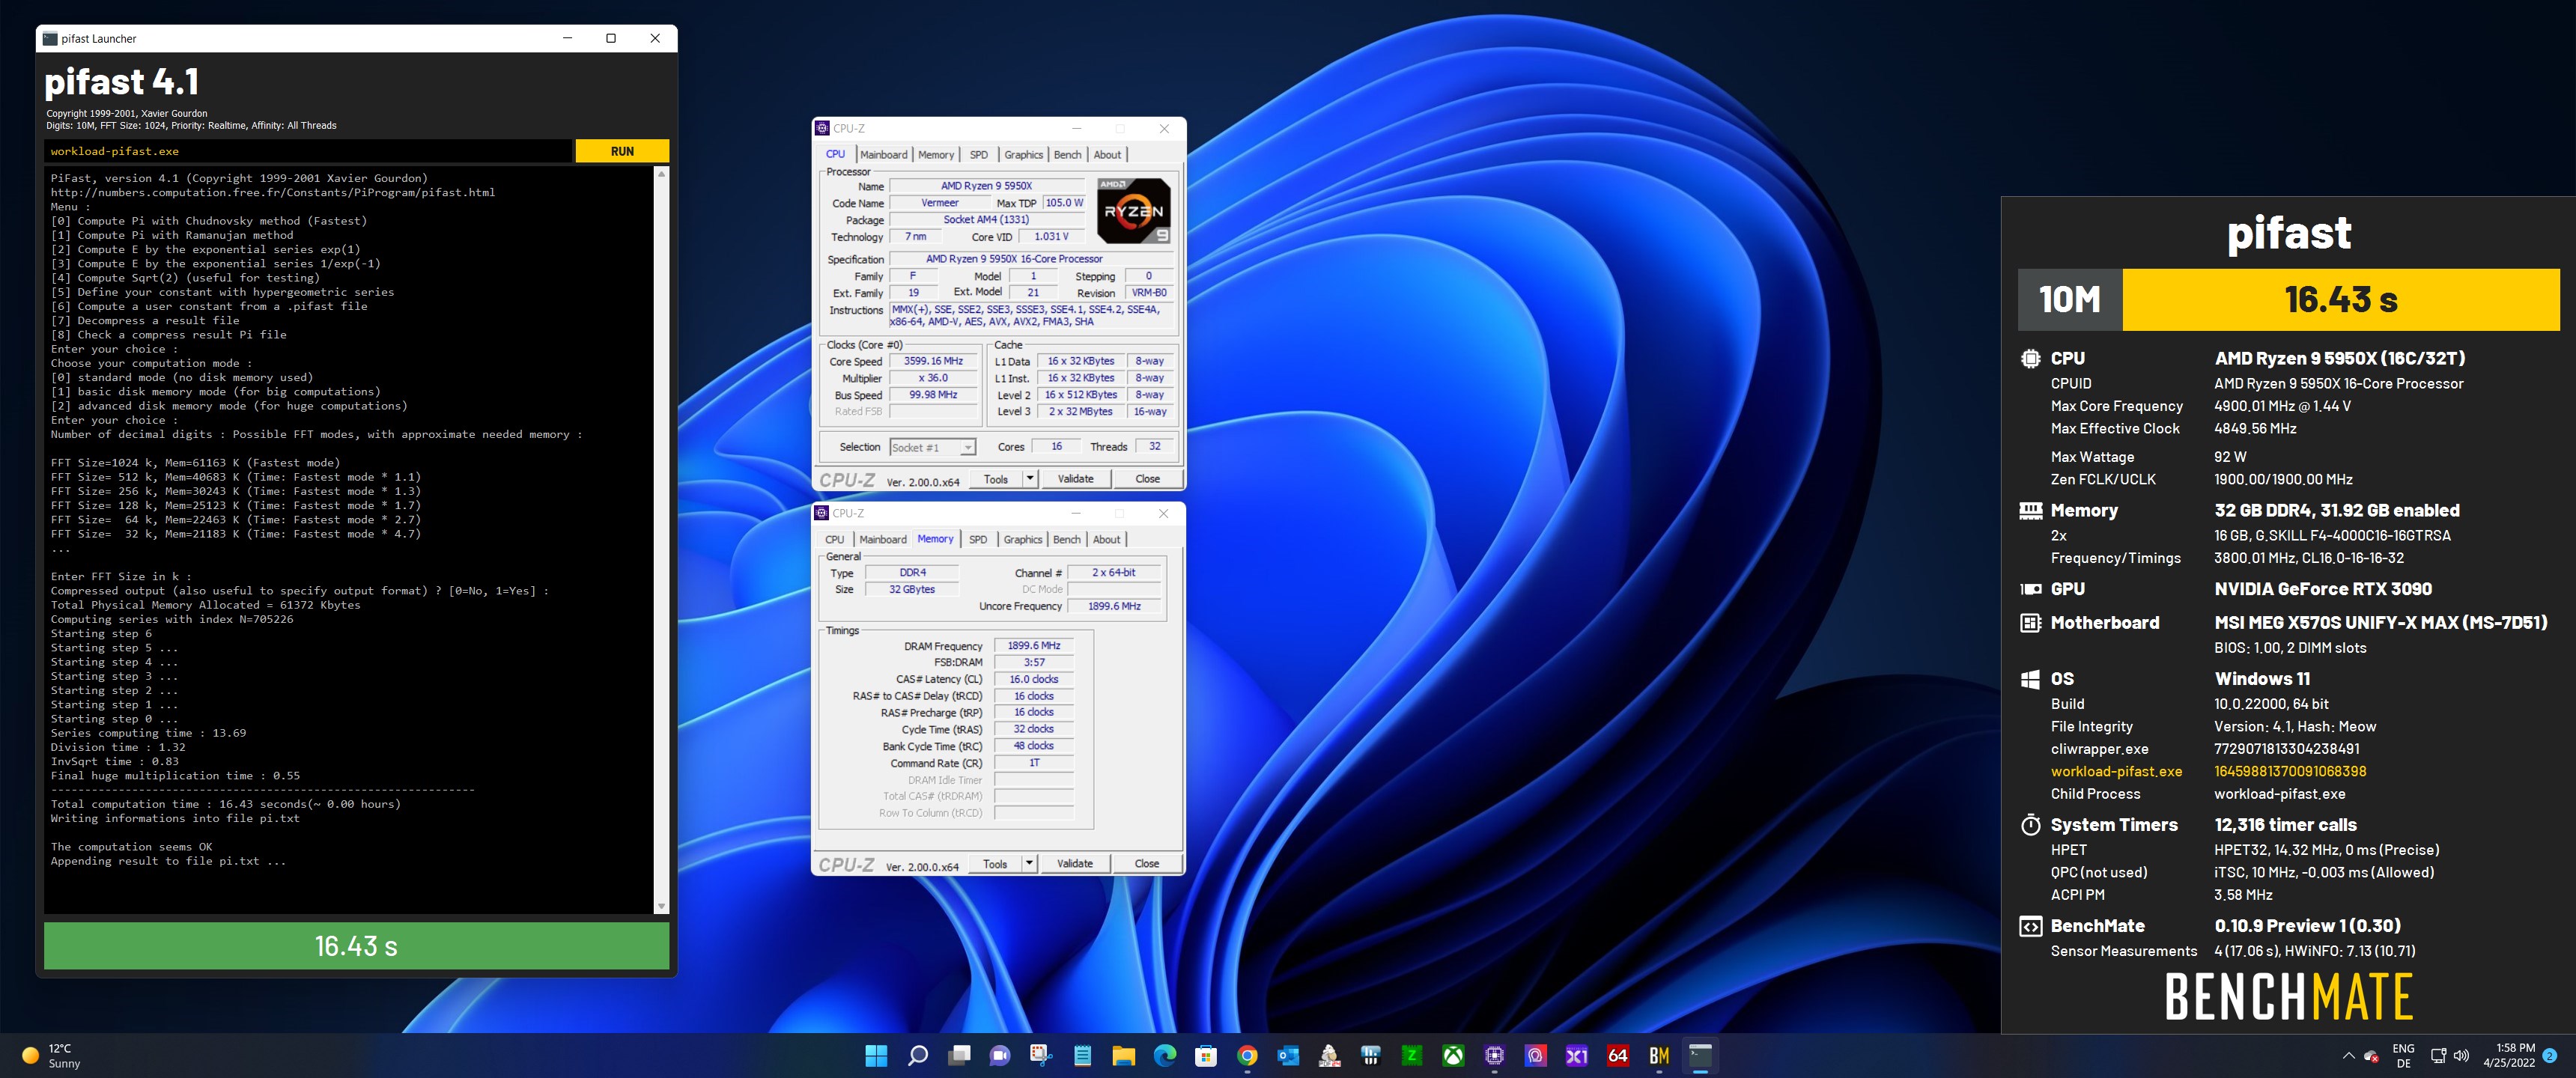Open Notepad from taskbar
The image size is (2576, 1078).
point(1082,1055)
